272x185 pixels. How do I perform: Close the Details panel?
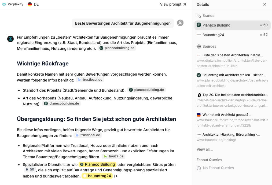coord(264,4)
